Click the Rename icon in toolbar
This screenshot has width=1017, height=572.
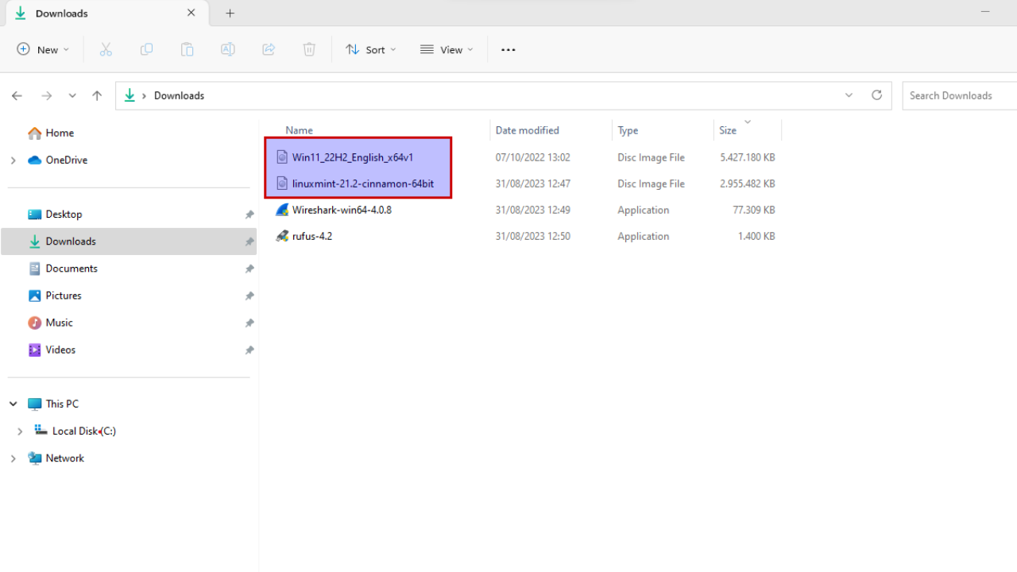pos(227,49)
